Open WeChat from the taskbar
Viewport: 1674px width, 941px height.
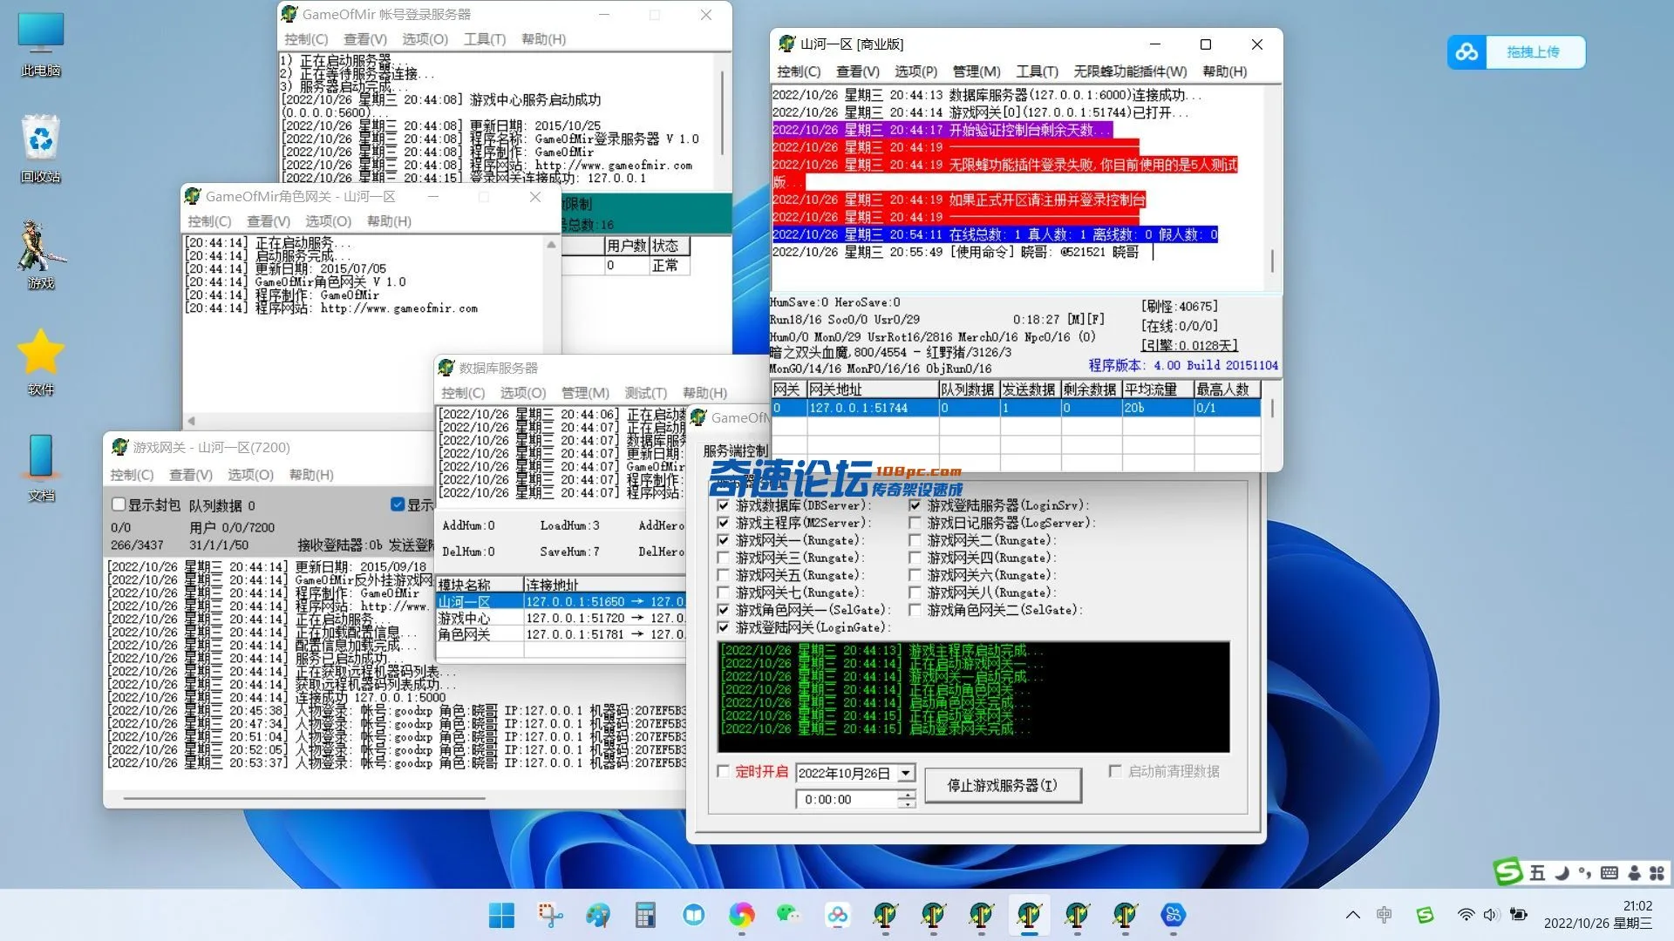(789, 915)
